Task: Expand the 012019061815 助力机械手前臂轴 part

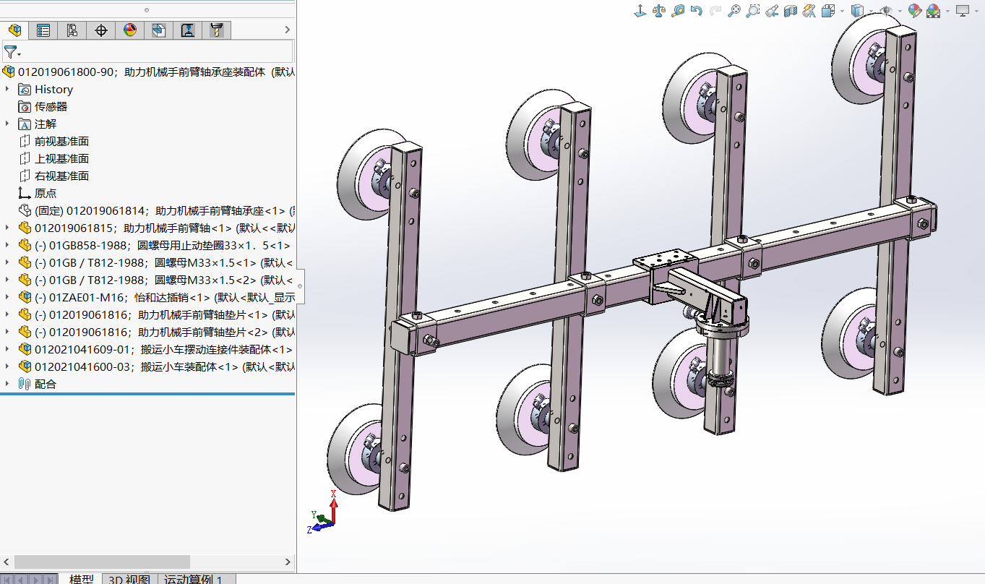Action: tap(7, 228)
